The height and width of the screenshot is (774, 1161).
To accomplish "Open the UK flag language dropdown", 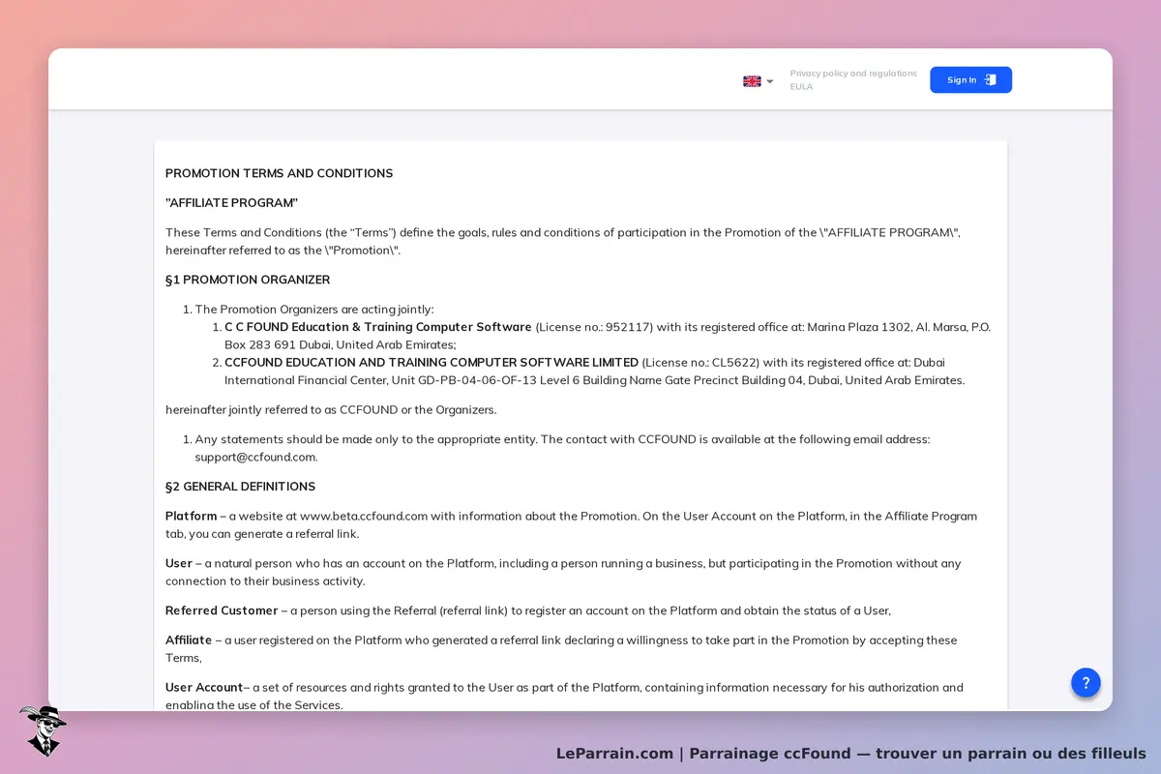I will 758,81.
